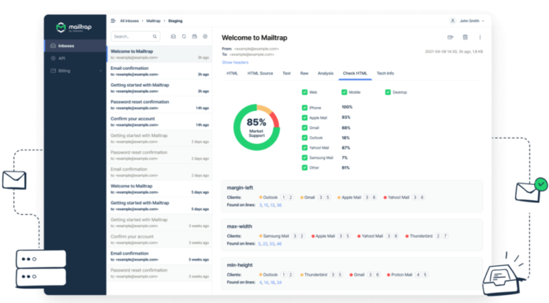Open the Inboxes sidebar item
This screenshot has width=549, height=303.
[x=75, y=46]
